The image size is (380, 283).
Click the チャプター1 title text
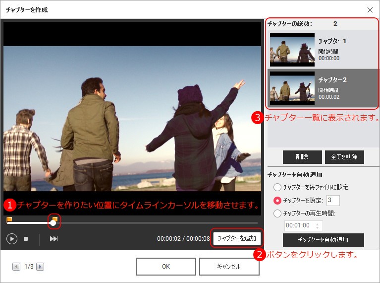[332, 41]
